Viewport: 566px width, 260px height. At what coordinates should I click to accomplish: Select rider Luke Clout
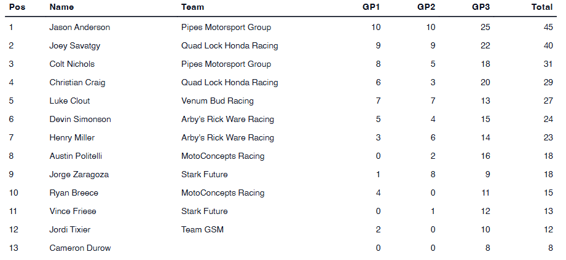pos(69,101)
